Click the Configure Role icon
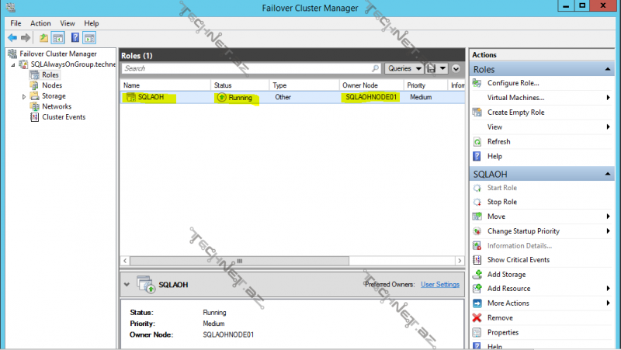The height and width of the screenshot is (350, 621). (x=477, y=83)
